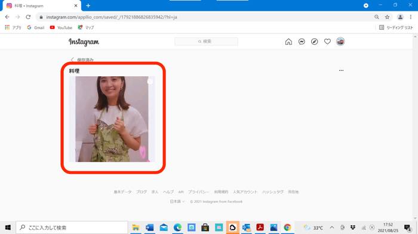Open Google Chrome from taskbar
The width and height of the screenshot is (418, 234).
pos(288,227)
